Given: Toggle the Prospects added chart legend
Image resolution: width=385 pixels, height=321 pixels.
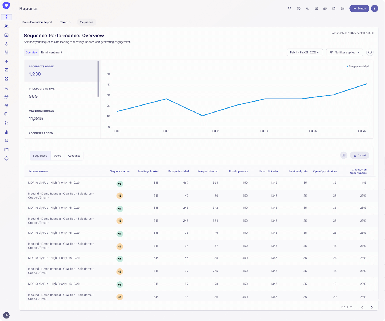Looking at the screenshot, I should coord(358,66).
